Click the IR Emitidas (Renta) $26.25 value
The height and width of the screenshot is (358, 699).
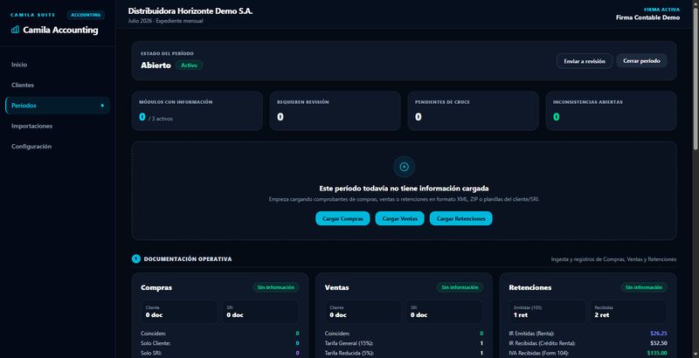[659, 333]
